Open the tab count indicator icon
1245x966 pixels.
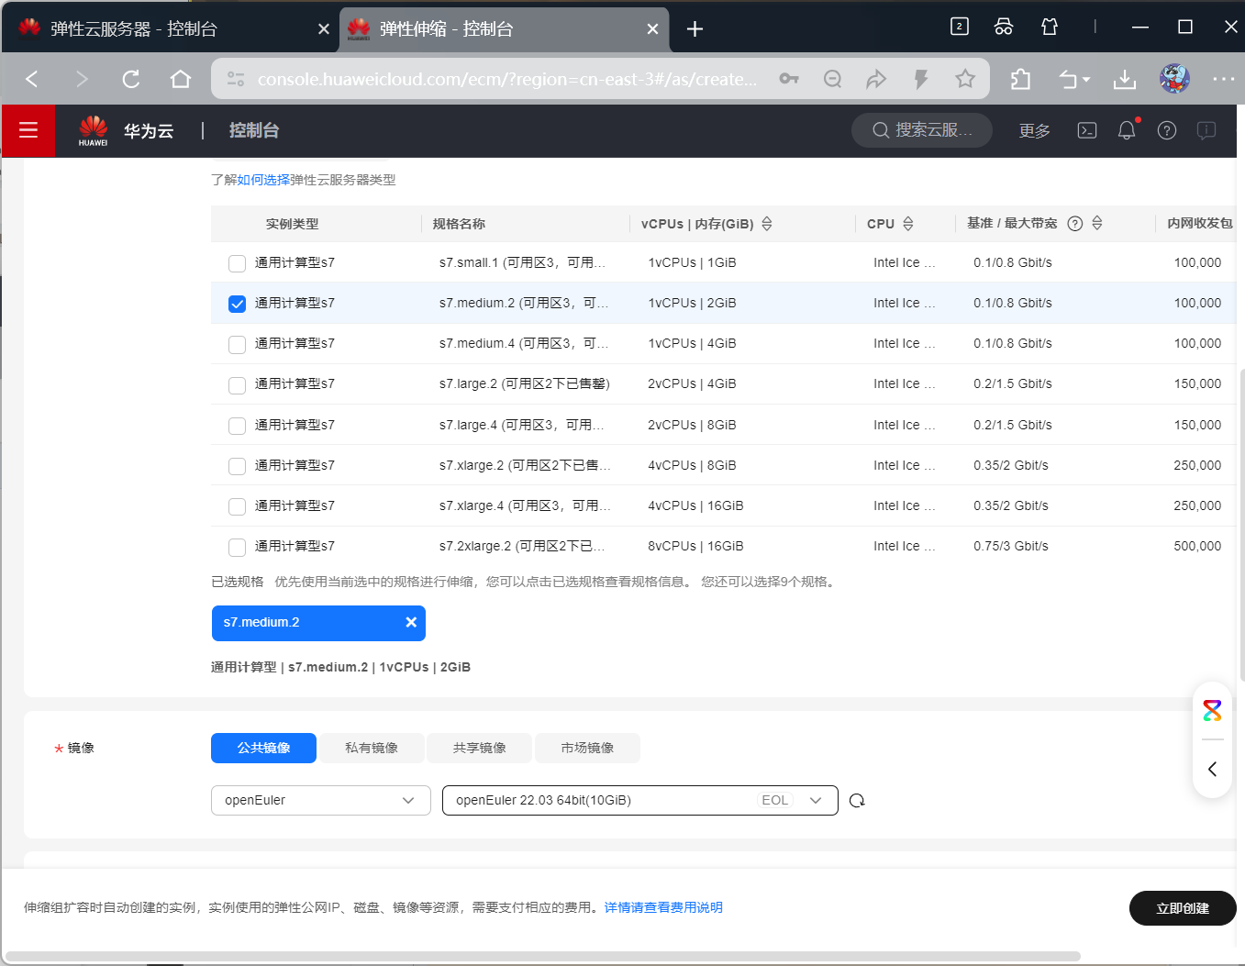tap(960, 27)
